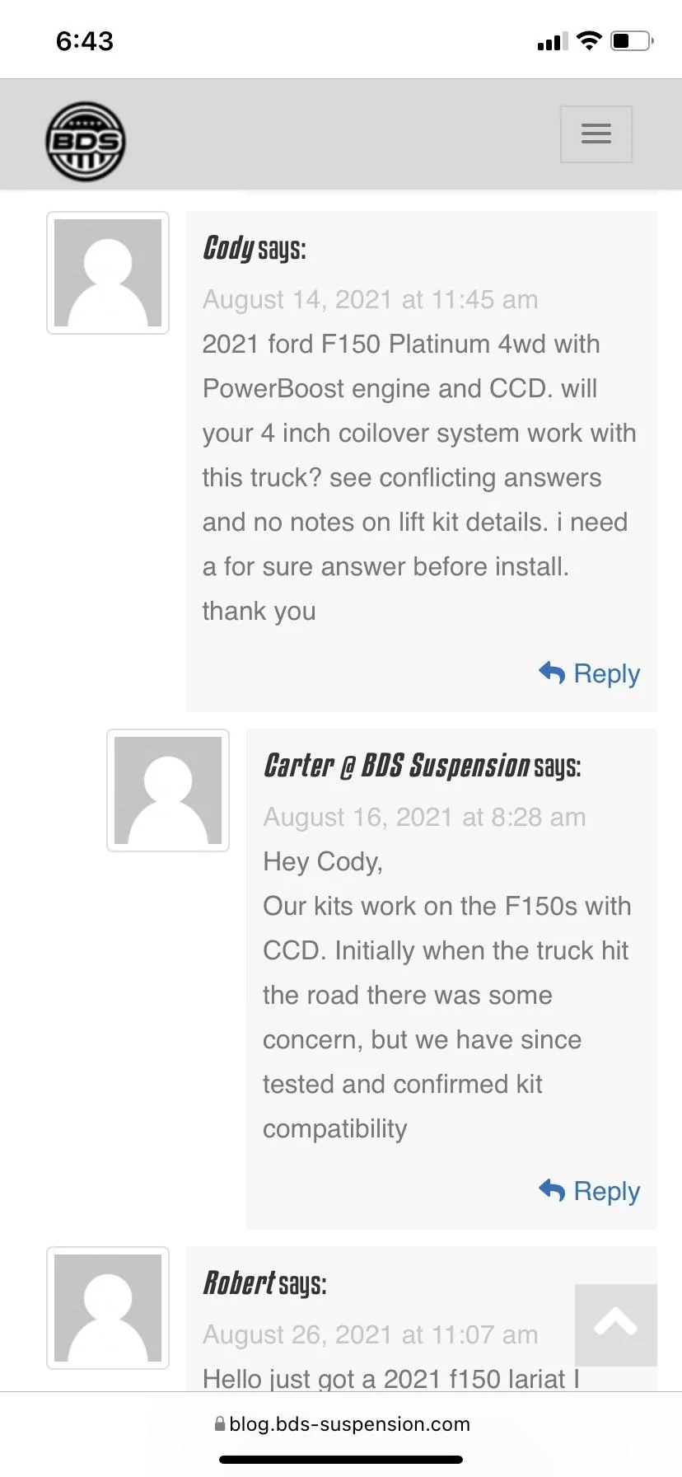Open the hamburger navigation menu
The width and height of the screenshot is (682, 1477).
[x=596, y=134]
